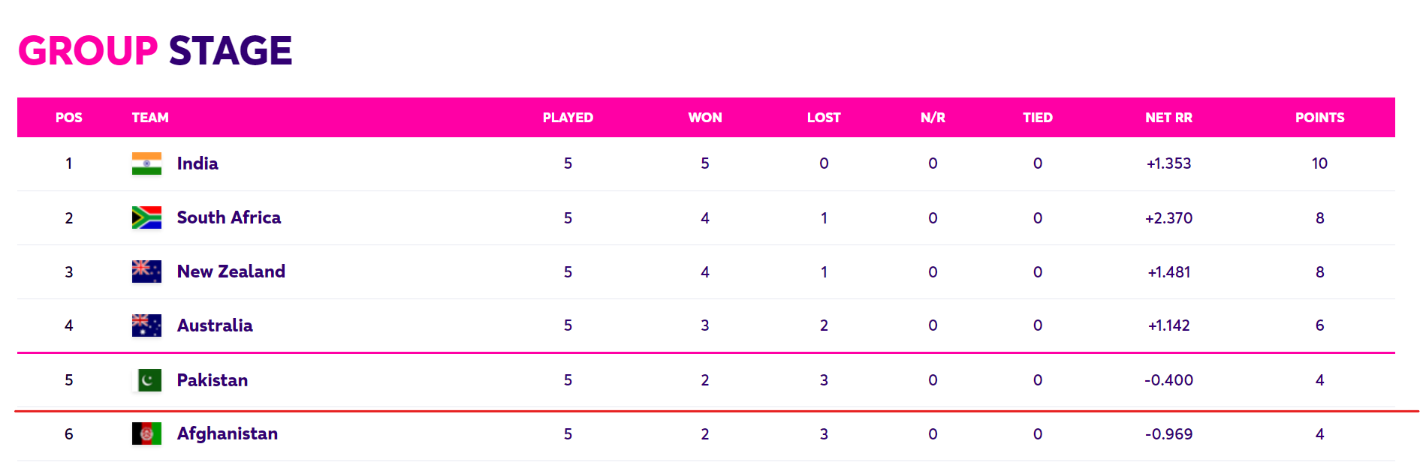The width and height of the screenshot is (1420, 462).
Task: Click the New Zealand flag icon
Action: (146, 271)
